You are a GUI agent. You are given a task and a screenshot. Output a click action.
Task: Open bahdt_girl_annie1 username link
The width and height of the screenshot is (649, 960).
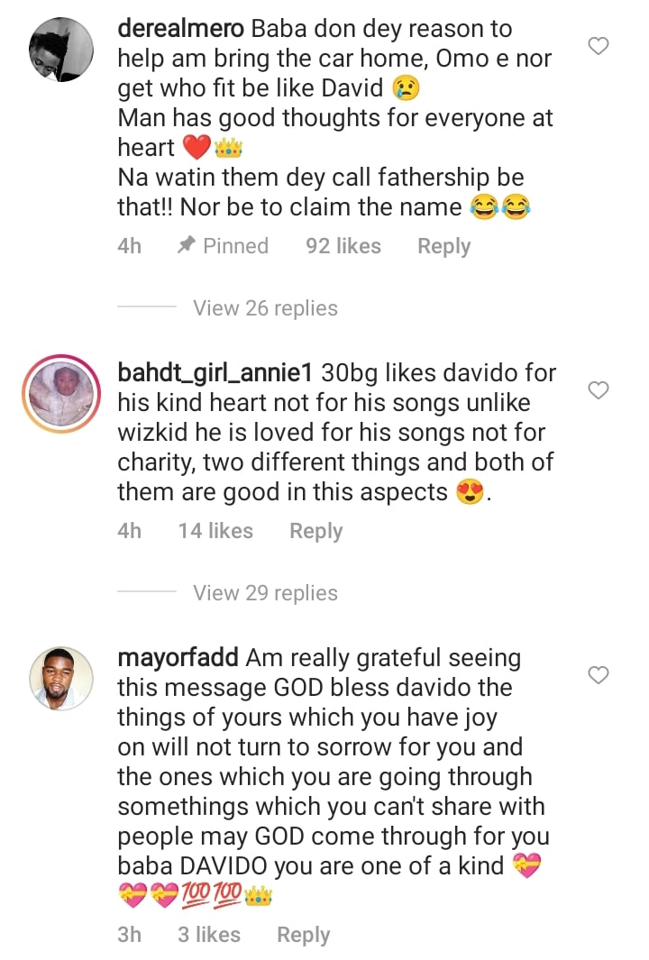point(215,372)
